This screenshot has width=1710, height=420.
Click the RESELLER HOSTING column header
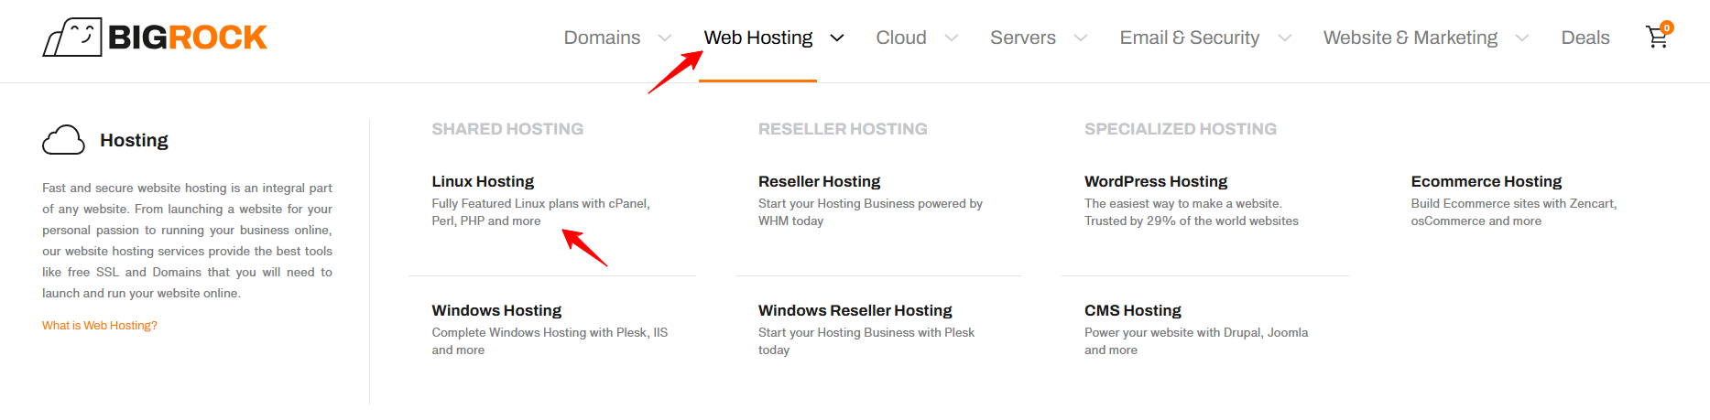click(x=843, y=129)
